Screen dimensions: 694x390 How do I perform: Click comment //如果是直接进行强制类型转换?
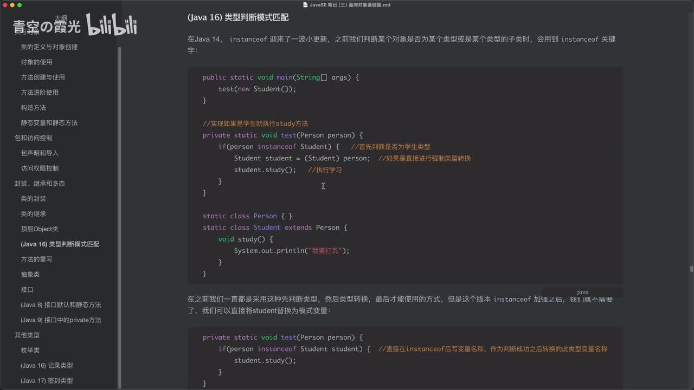pos(425,158)
